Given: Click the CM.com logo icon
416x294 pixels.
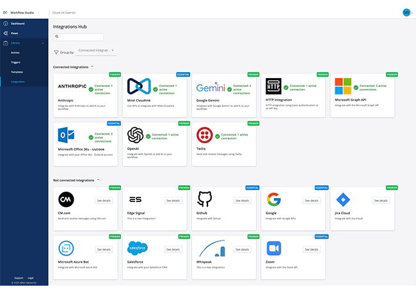Looking at the screenshot, I should tap(66, 199).
